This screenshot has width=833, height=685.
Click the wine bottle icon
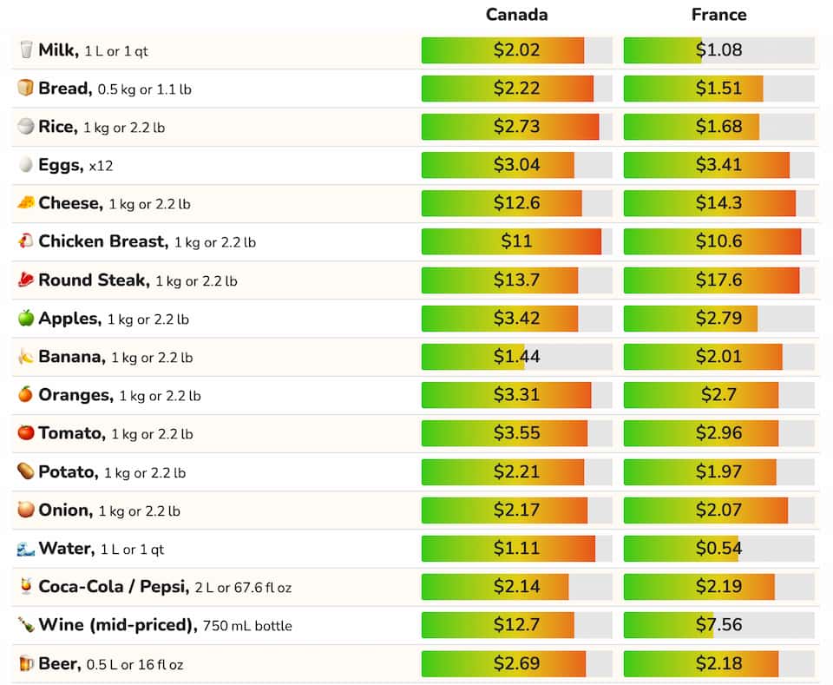tap(25, 625)
